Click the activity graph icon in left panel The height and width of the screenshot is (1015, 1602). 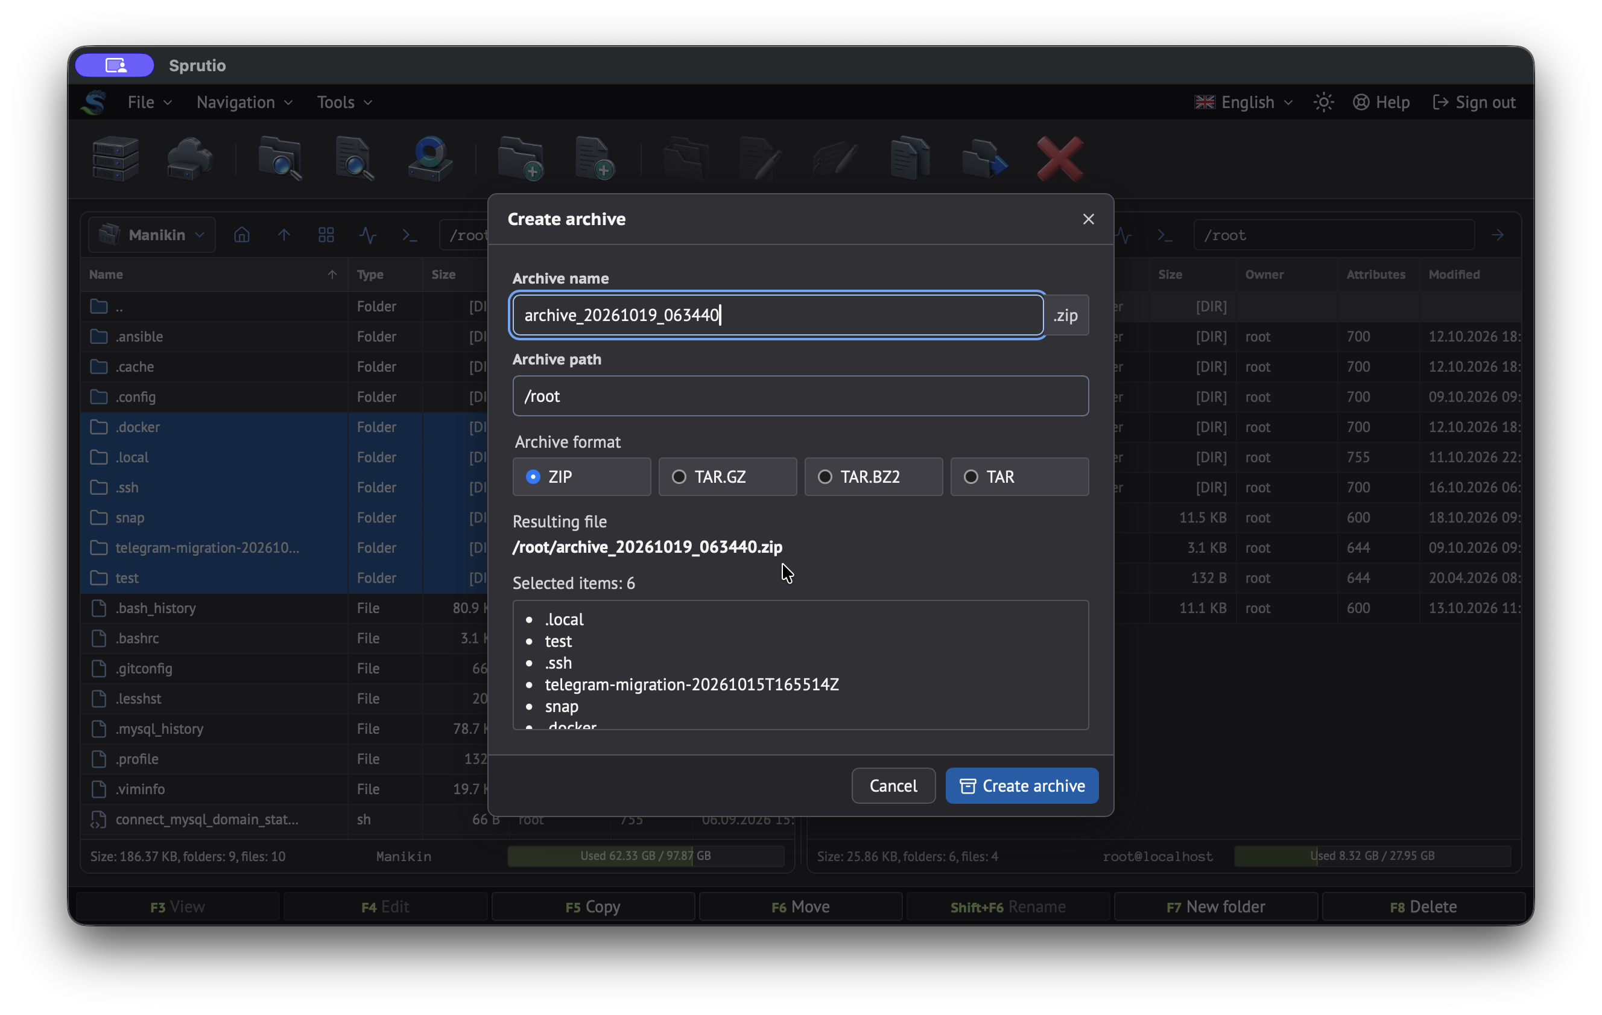click(x=368, y=235)
